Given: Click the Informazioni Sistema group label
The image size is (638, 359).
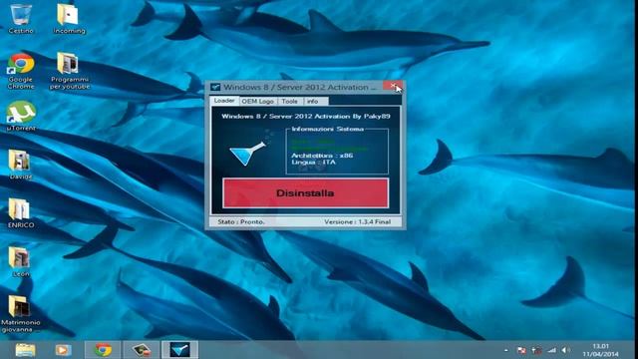Looking at the screenshot, I should (328, 129).
